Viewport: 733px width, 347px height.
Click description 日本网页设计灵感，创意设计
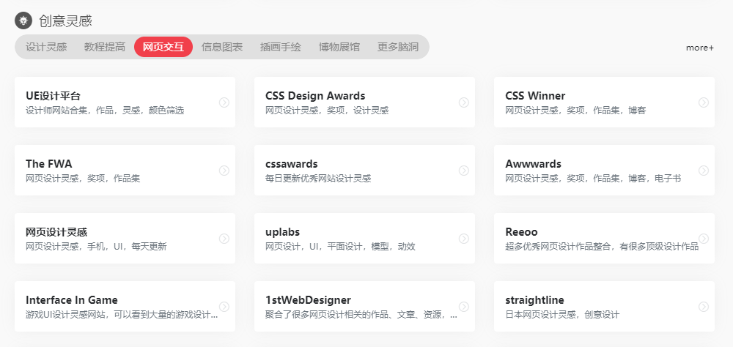coord(562,316)
